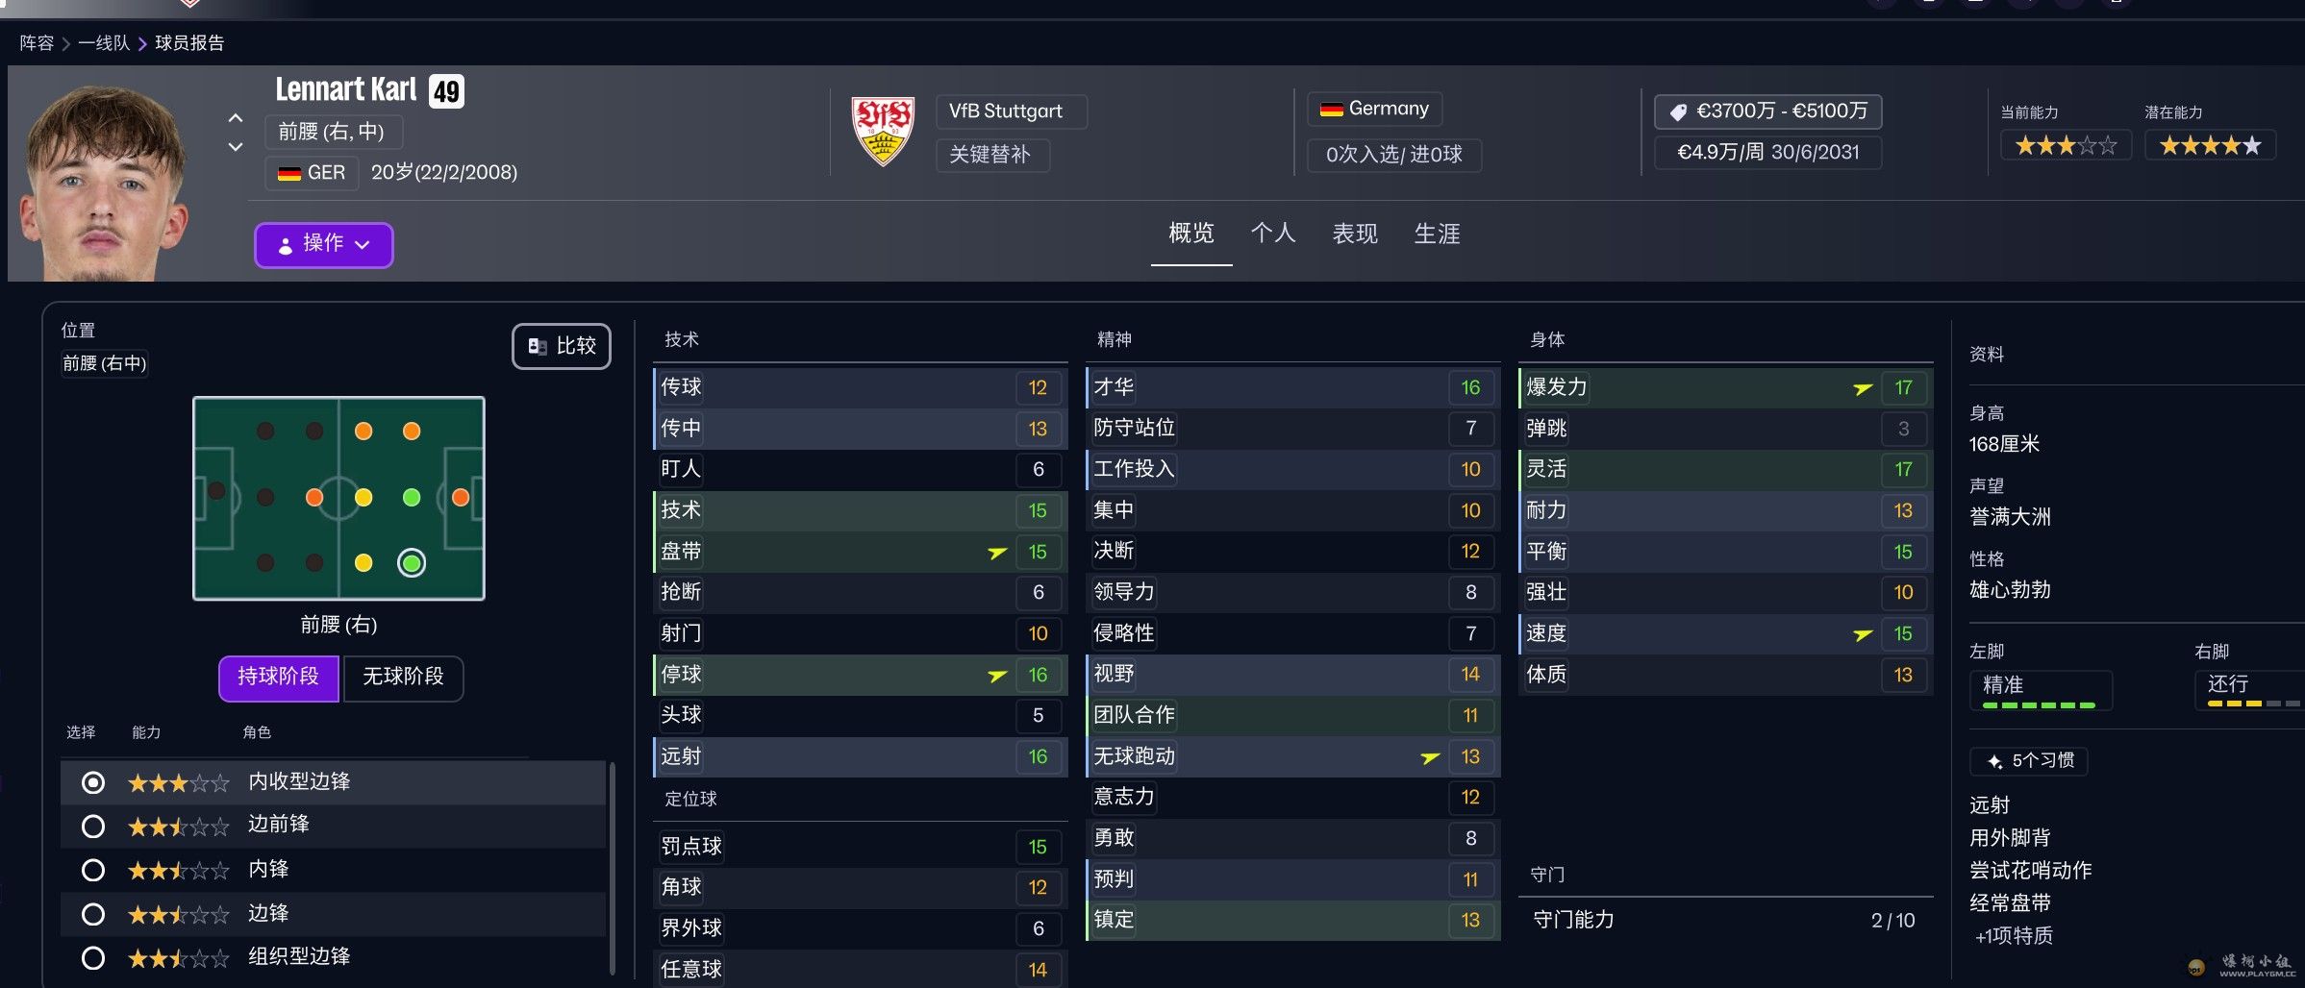The image size is (2305, 988).
Task: Click the yellow arrow beside 爆发力
Action: click(x=1863, y=388)
